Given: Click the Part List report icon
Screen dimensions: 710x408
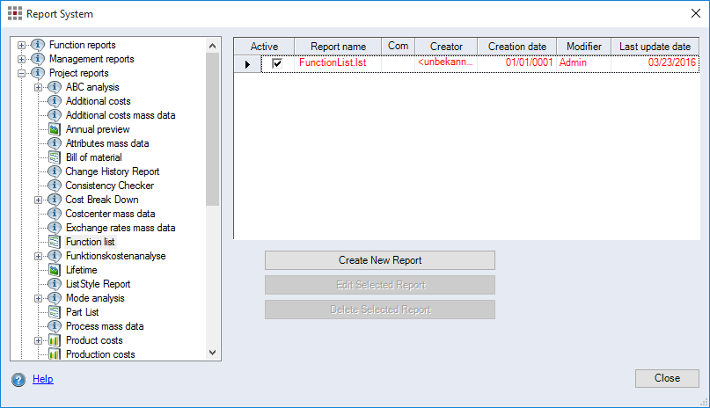Looking at the screenshot, I should pos(55,312).
